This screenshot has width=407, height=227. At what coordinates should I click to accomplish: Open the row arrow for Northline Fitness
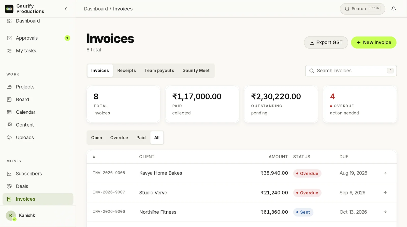click(385, 212)
